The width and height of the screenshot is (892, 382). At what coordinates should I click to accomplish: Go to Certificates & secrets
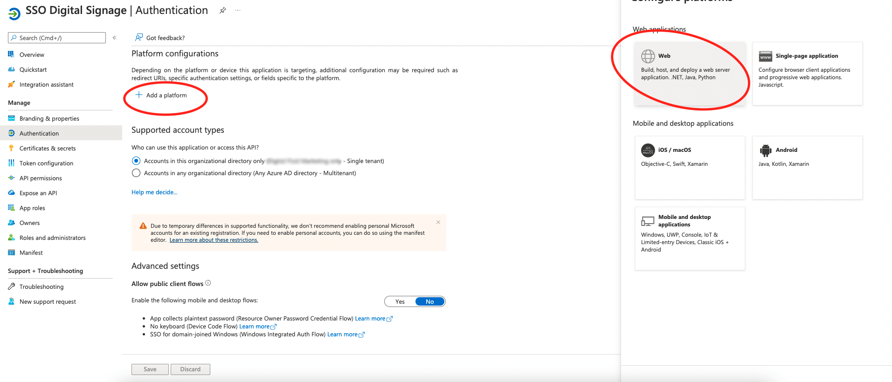coord(48,148)
